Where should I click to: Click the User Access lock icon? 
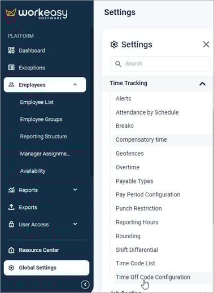(11, 224)
